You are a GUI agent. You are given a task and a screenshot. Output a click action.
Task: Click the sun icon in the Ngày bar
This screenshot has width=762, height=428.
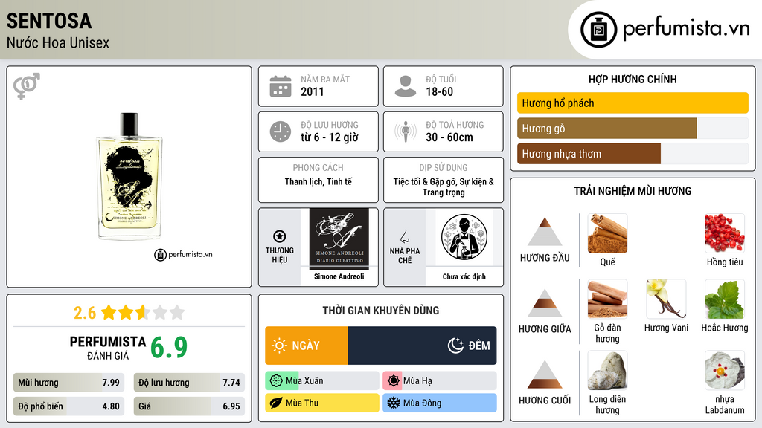(x=280, y=346)
